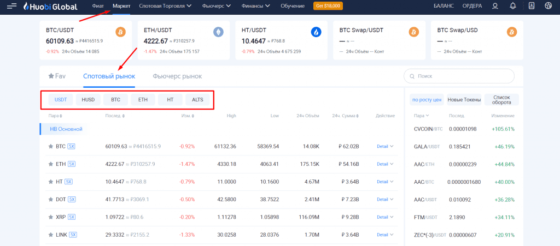Sort table by Послед. column

coord(114,116)
